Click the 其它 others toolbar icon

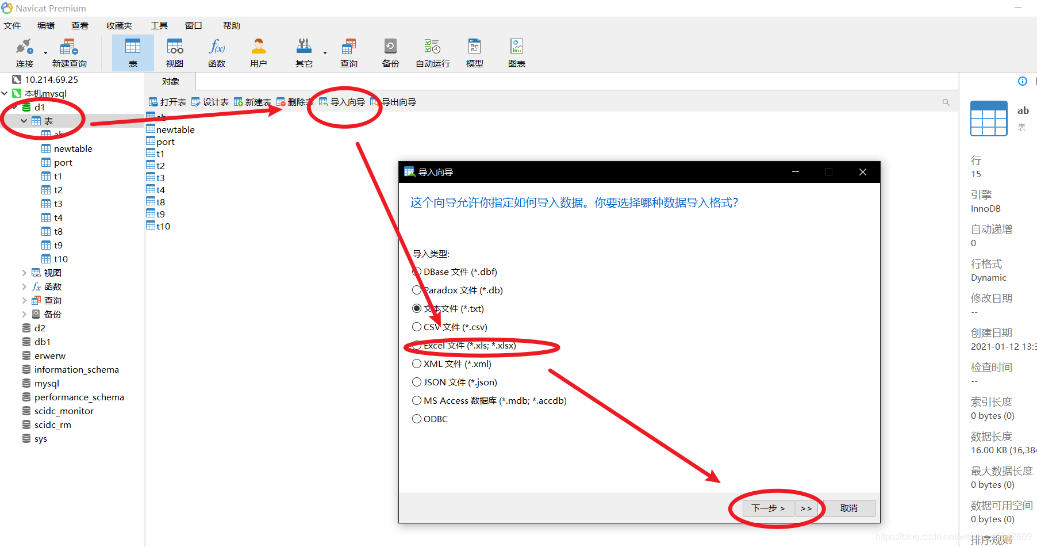(304, 53)
